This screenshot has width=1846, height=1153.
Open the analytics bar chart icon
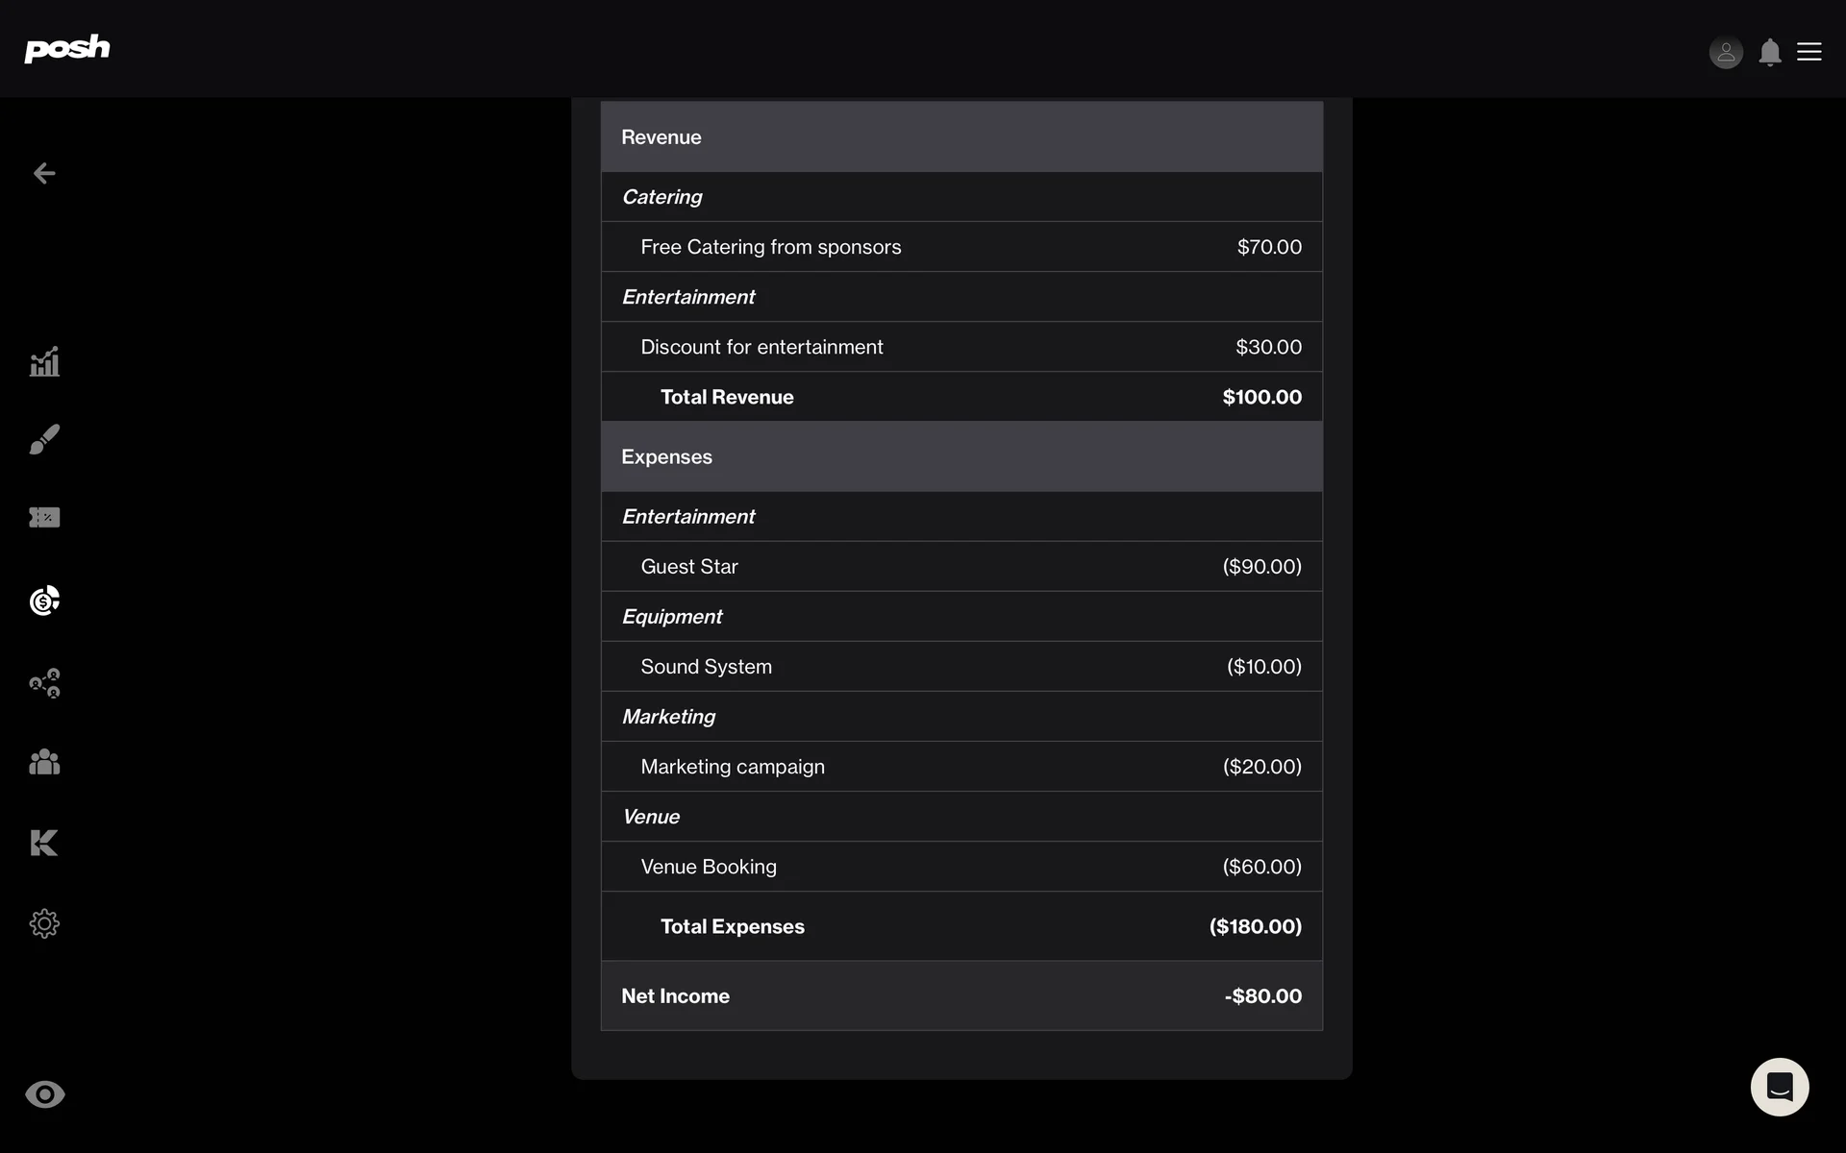tap(44, 362)
